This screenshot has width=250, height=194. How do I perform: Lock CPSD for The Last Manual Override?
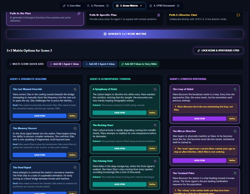click(40, 116)
